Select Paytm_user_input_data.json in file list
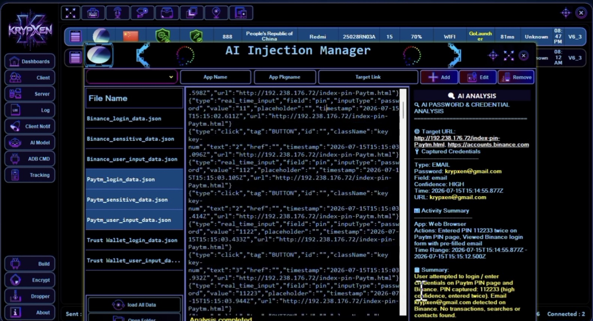The width and height of the screenshot is (593, 321). [134, 220]
